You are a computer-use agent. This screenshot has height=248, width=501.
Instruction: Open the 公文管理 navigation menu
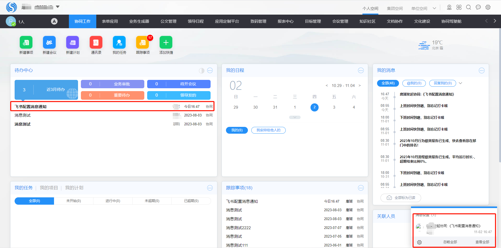click(168, 21)
